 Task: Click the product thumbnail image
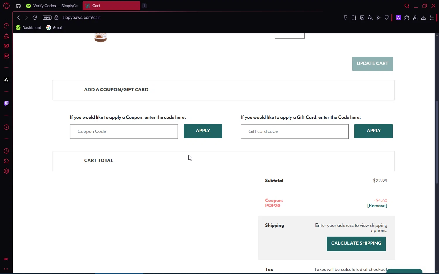click(x=100, y=38)
